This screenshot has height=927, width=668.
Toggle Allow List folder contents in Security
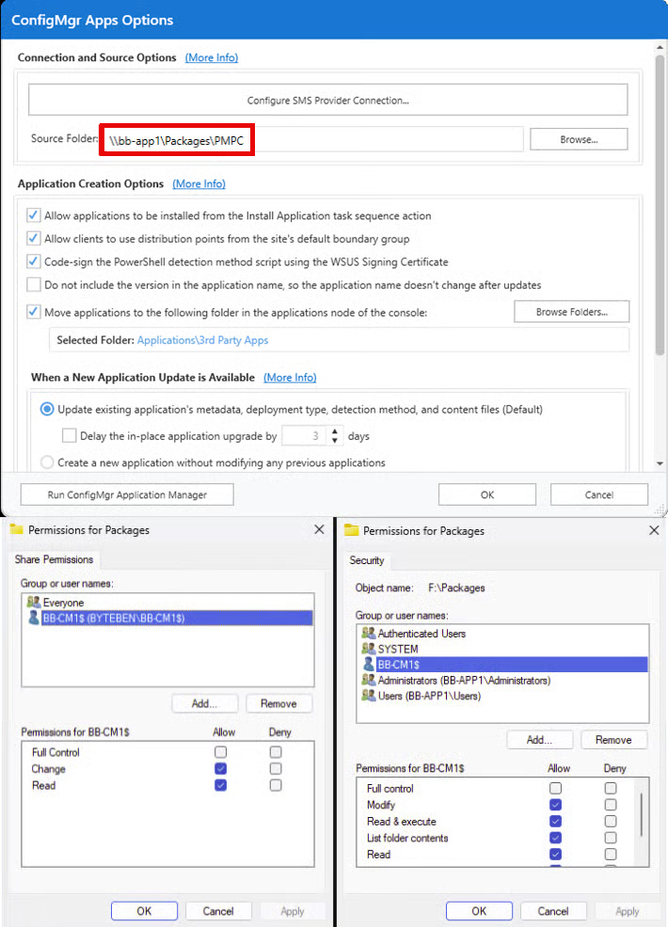556,838
